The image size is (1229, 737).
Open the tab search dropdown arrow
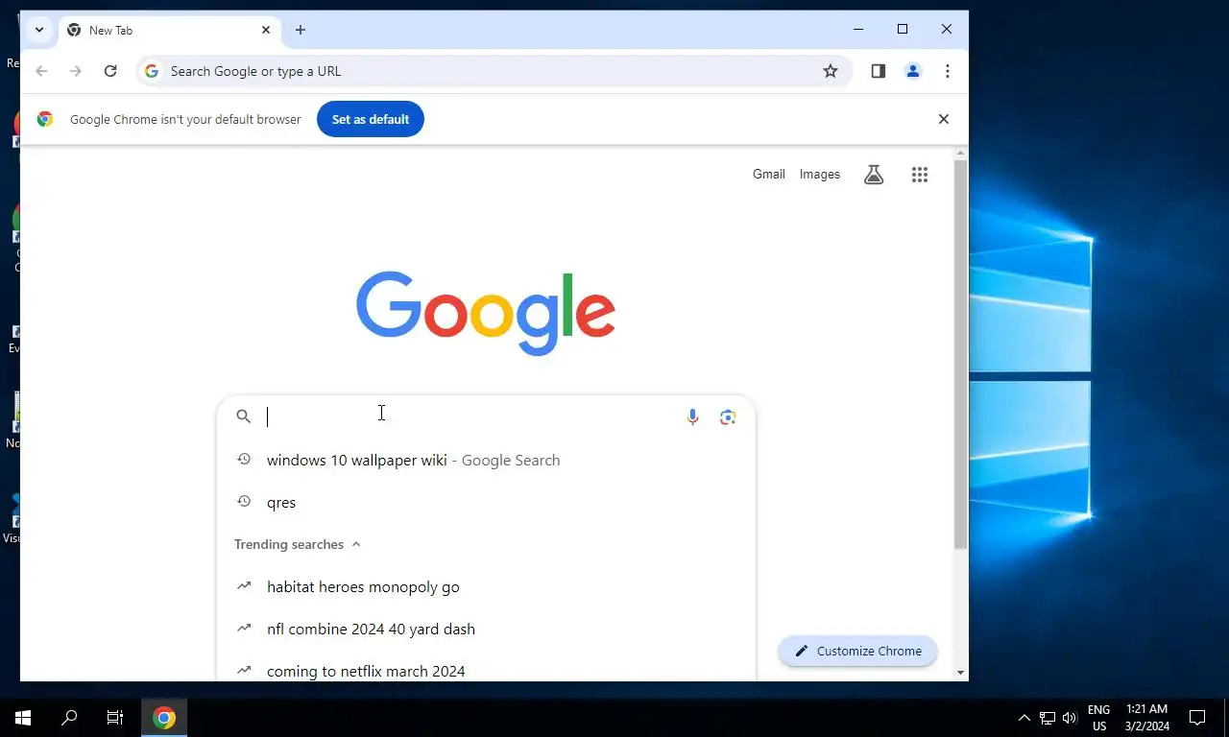[x=39, y=30]
